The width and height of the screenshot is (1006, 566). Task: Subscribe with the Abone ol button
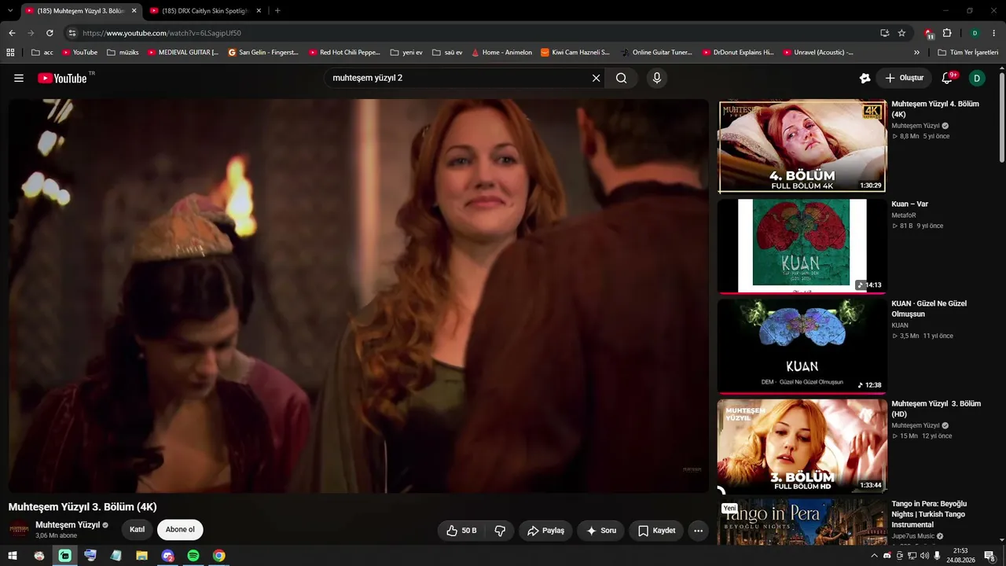(x=180, y=530)
